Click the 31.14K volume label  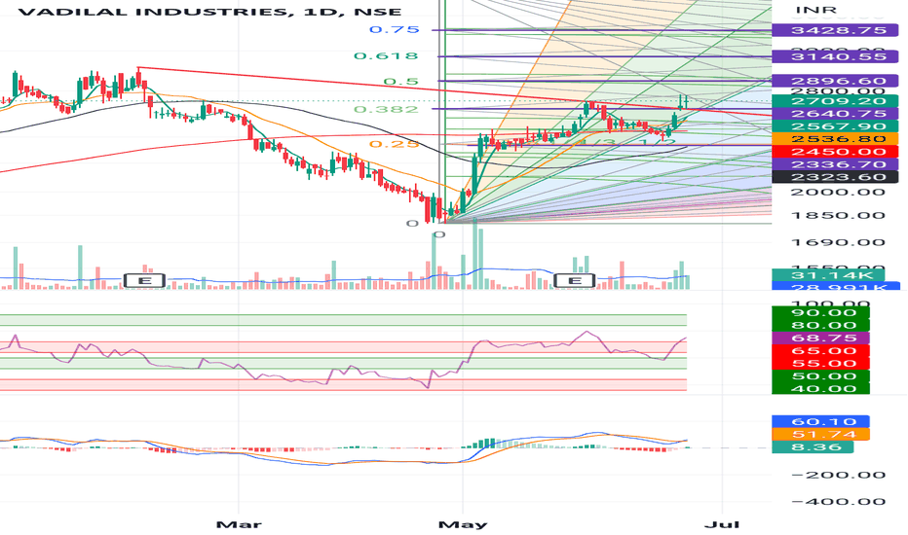(x=829, y=275)
